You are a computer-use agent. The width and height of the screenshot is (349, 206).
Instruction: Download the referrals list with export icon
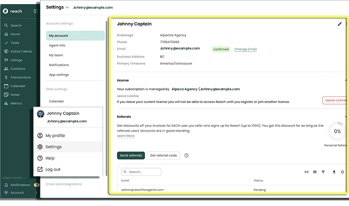[334, 172]
